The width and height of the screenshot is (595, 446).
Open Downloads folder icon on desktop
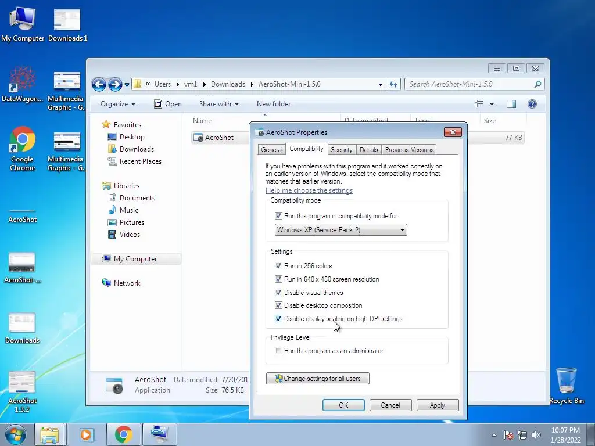[x=22, y=329]
